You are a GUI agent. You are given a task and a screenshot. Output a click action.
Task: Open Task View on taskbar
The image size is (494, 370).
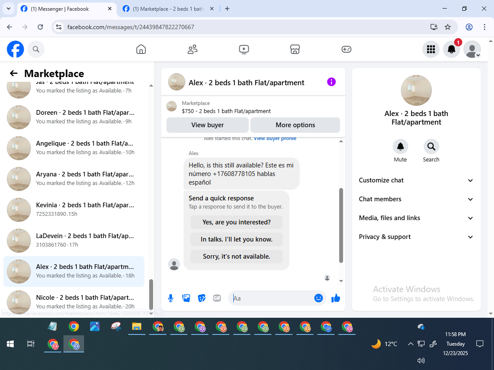30,344
